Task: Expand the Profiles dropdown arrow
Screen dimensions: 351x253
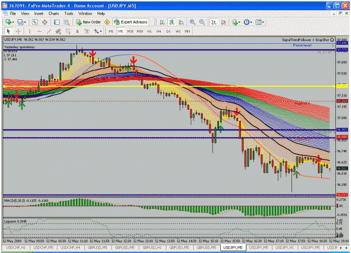Action: 25,22
